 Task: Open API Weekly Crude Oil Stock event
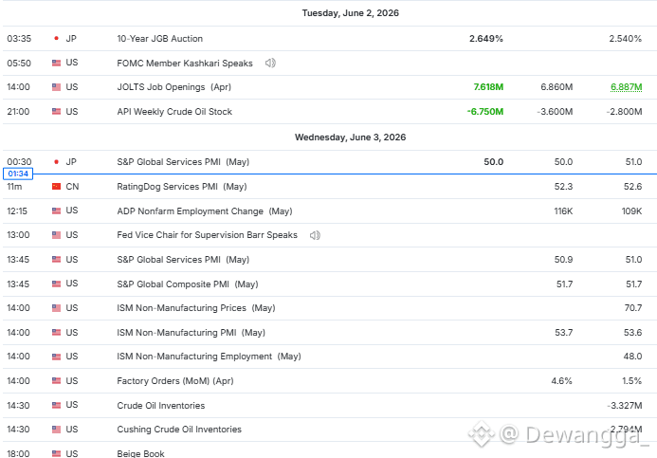pos(174,112)
